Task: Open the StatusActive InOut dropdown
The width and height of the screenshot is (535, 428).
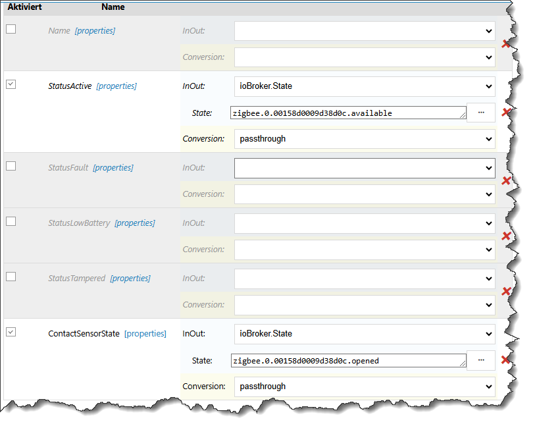Action: pos(365,86)
